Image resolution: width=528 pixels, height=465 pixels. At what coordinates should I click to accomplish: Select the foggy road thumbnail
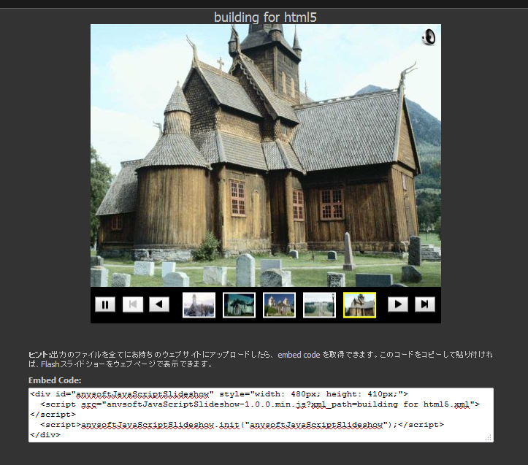[319, 305]
